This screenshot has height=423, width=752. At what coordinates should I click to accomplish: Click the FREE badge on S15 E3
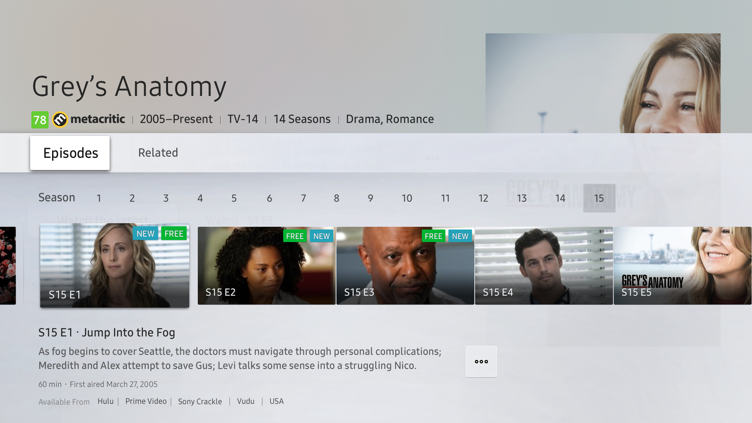click(x=434, y=236)
